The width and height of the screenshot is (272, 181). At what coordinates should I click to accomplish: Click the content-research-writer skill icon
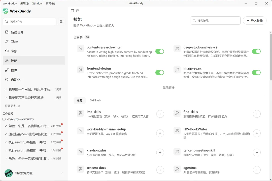[81, 49]
